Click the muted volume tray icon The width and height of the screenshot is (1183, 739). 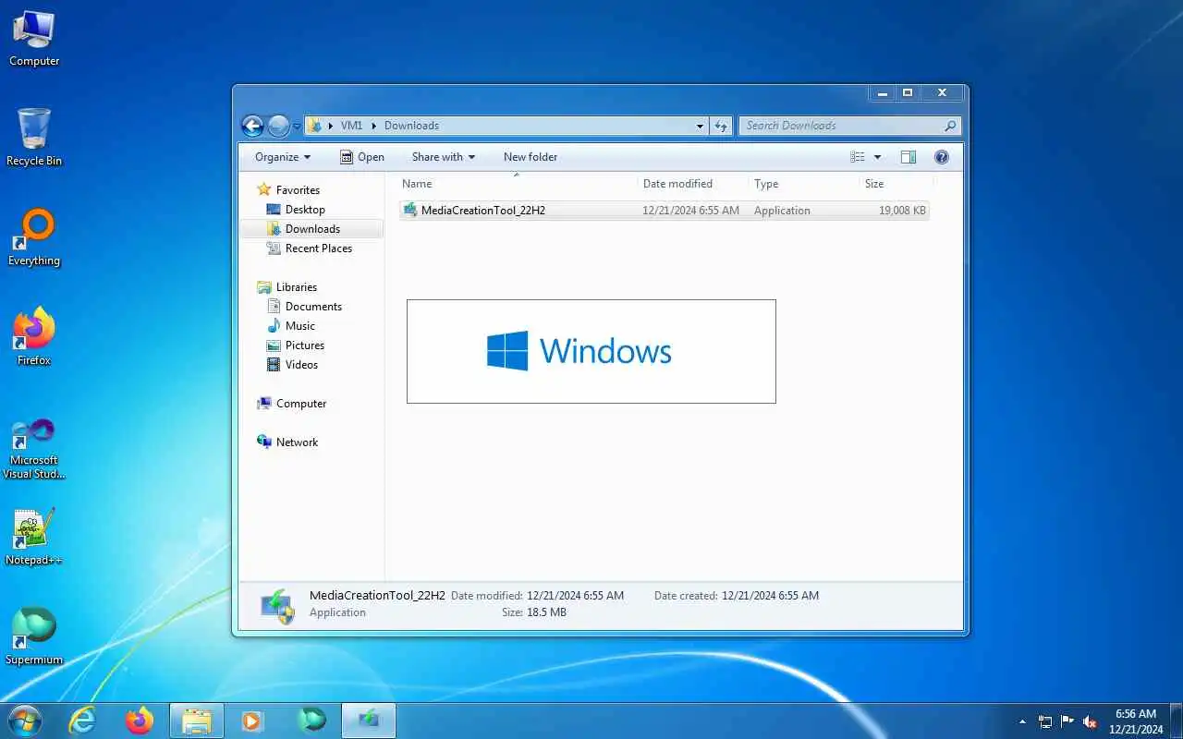point(1090,721)
